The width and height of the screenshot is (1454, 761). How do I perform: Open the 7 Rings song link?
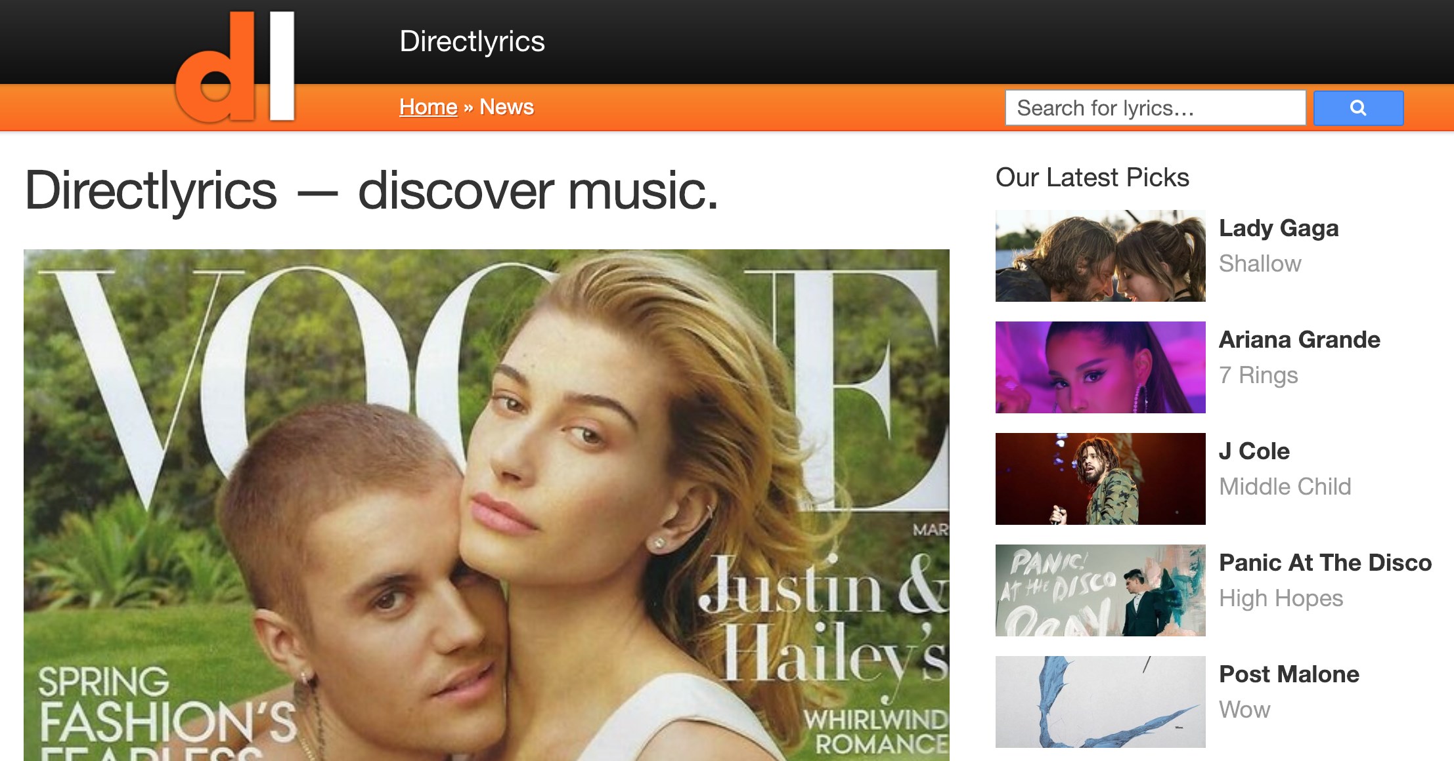(x=1258, y=375)
